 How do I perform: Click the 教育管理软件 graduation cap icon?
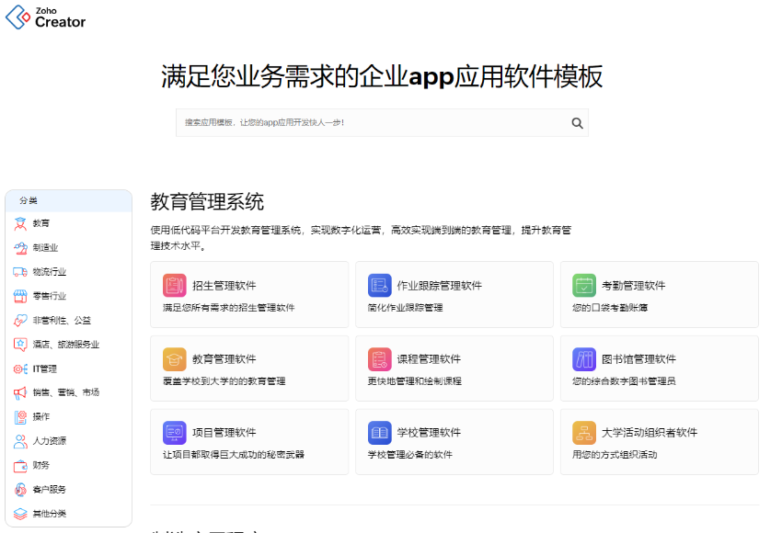click(177, 358)
